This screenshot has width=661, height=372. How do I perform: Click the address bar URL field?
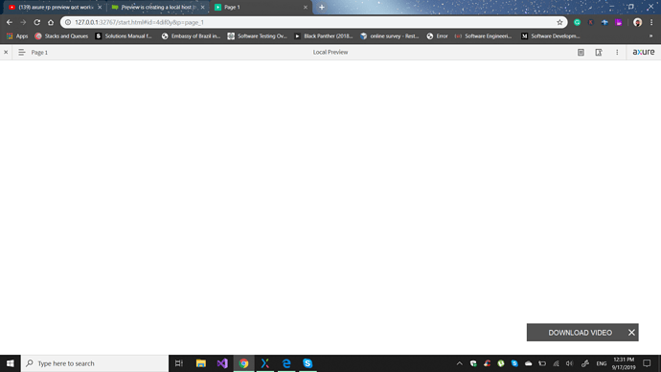point(312,22)
